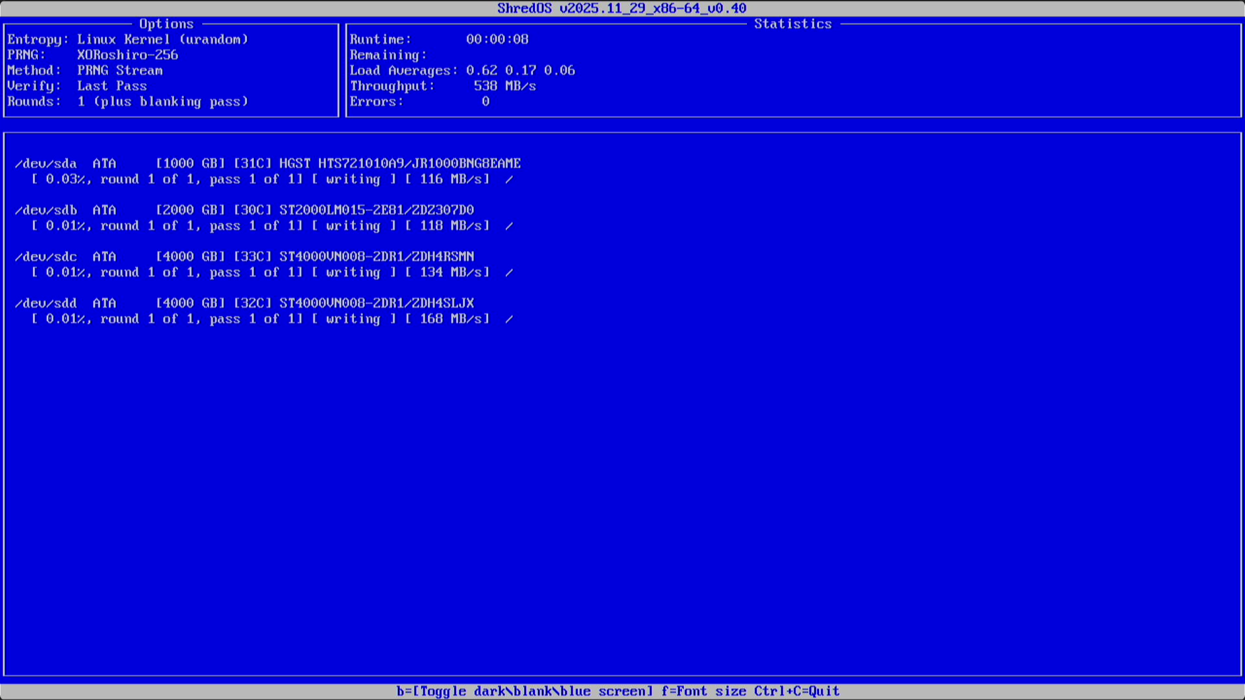Click the Rounds 1 plus blanking pass line

128,101
